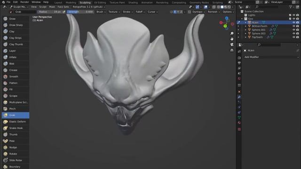Switch to the Modeling workspace tab
This screenshot has height=169, width=301.
coord(71,2)
